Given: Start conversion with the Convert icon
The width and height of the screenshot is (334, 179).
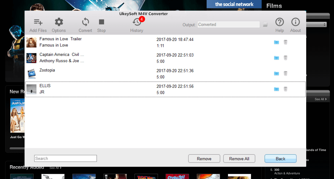Looking at the screenshot, I should [86, 22].
